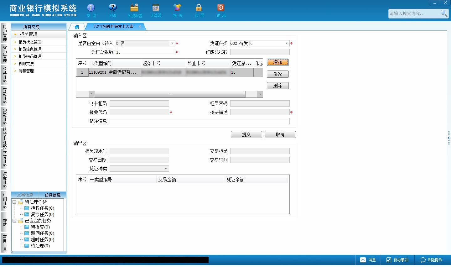Image resolution: width=451 pixels, height=267 pixels.
Task: Select 参数 side tab
Action: coord(5,222)
